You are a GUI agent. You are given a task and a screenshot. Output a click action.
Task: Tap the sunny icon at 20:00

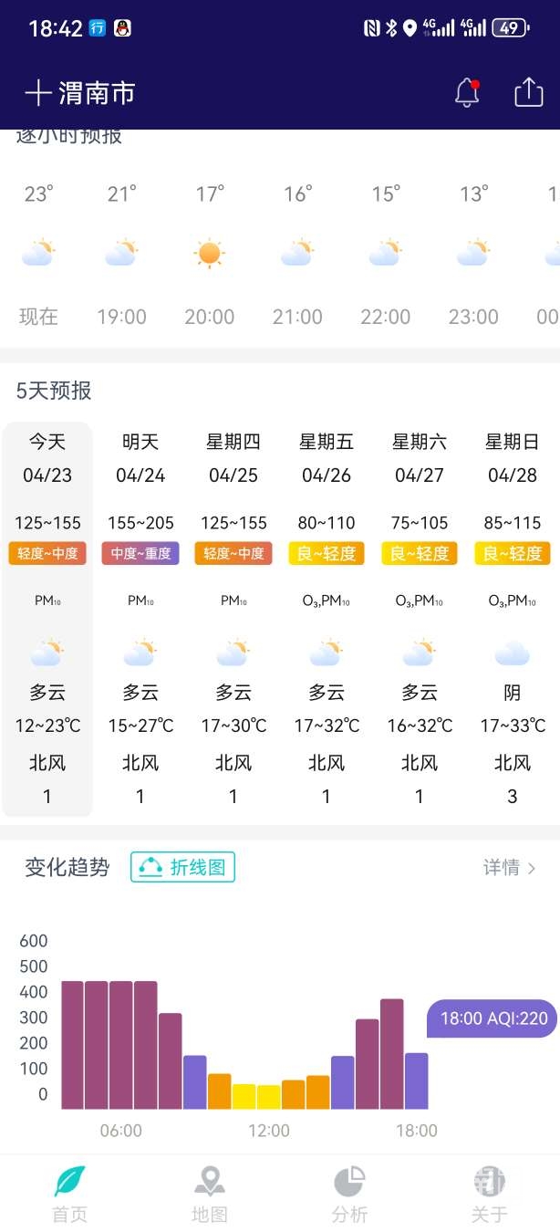[210, 253]
